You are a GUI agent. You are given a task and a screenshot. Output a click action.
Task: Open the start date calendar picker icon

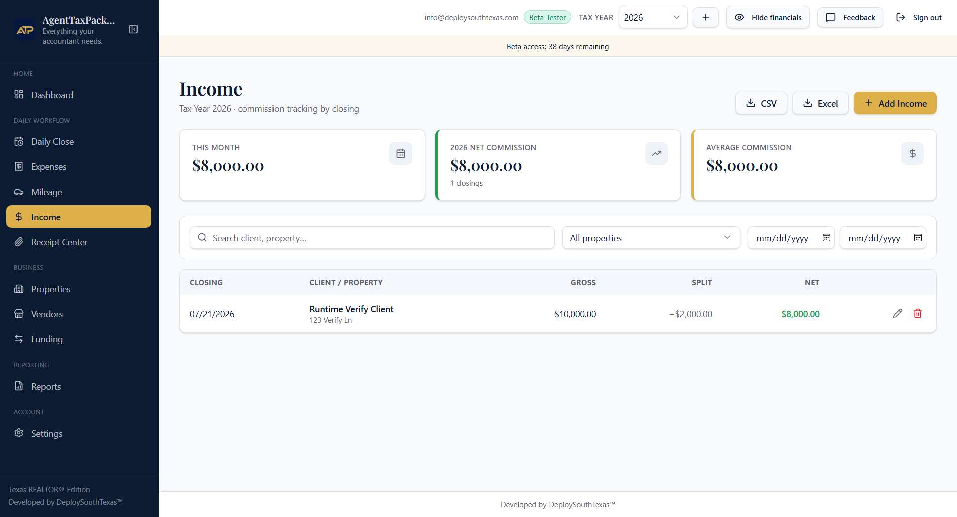pyautogui.click(x=826, y=238)
